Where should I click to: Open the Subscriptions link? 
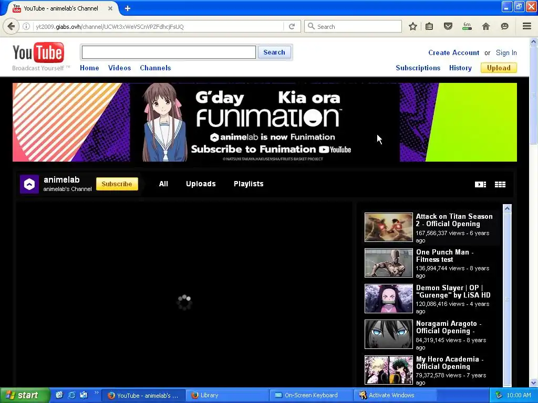point(418,68)
